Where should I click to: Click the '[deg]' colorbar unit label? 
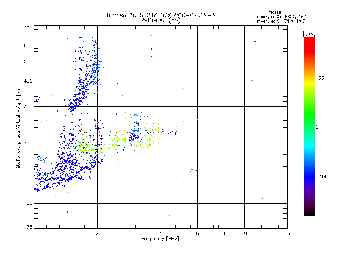tap(310, 34)
